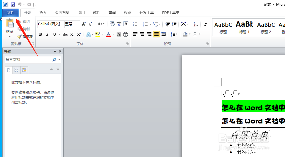This screenshot has width=285, height=157.
Task: Click the Increase Indent icon
Action: tap(174, 24)
